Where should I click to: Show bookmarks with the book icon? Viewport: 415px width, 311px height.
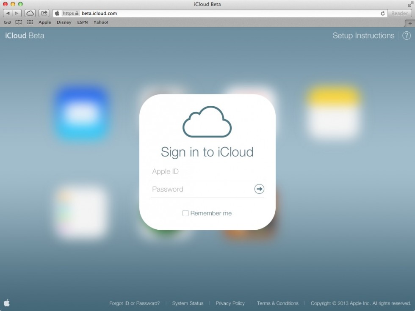pos(19,22)
